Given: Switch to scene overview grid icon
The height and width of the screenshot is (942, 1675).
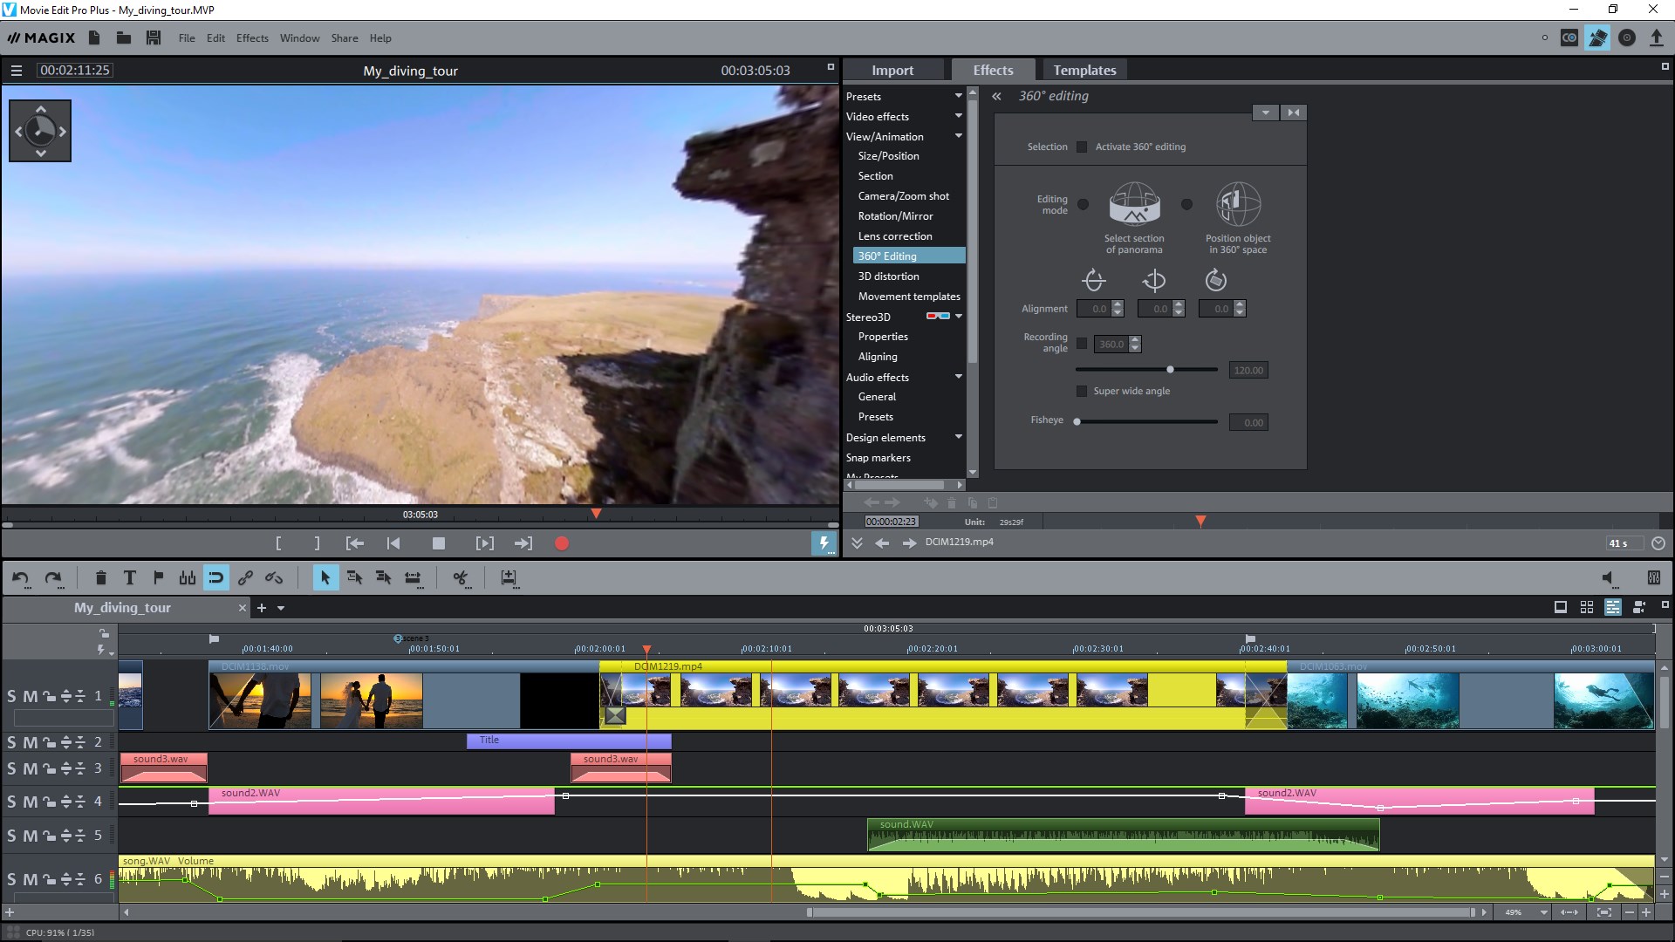Looking at the screenshot, I should (1587, 607).
